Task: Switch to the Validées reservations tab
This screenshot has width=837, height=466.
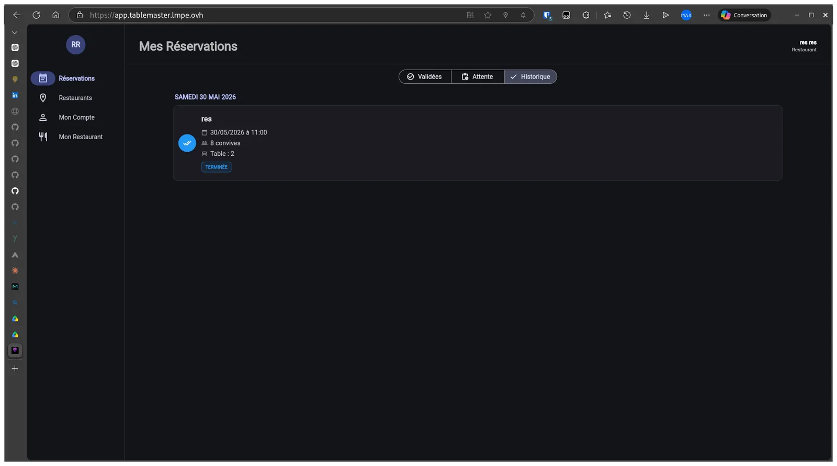Action: click(425, 77)
